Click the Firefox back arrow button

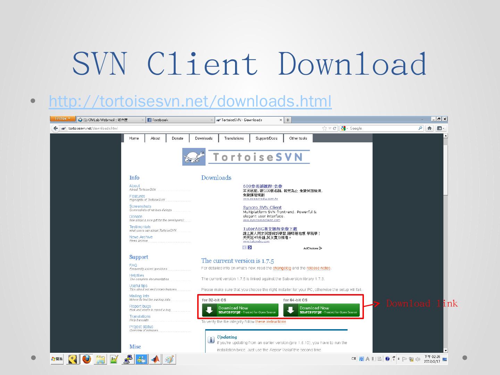(x=56, y=128)
